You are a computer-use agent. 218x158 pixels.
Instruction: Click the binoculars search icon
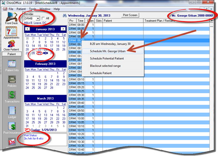64,16
